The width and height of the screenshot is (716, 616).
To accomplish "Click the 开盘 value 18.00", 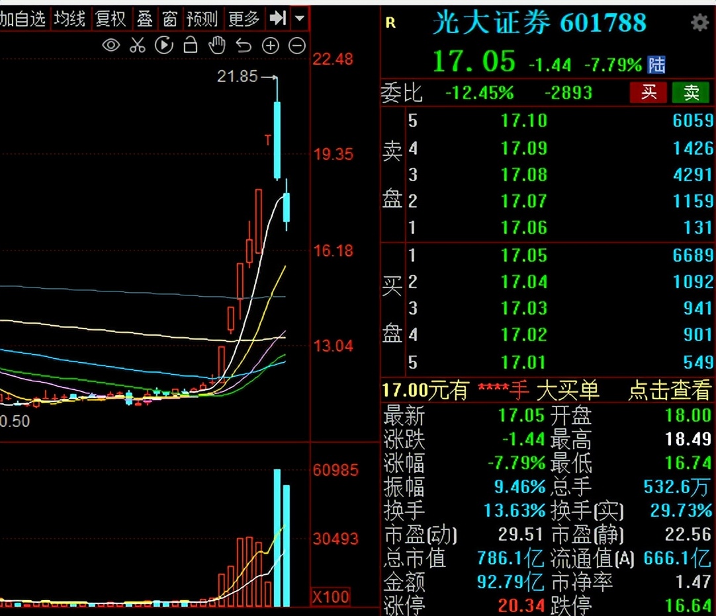I will pos(688,416).
